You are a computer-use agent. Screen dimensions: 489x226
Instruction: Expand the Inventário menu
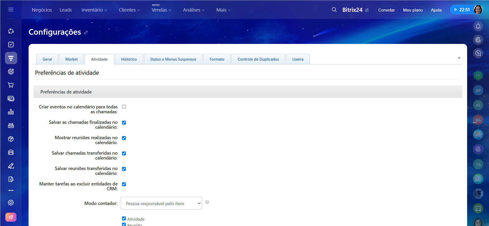coord(94,10)
